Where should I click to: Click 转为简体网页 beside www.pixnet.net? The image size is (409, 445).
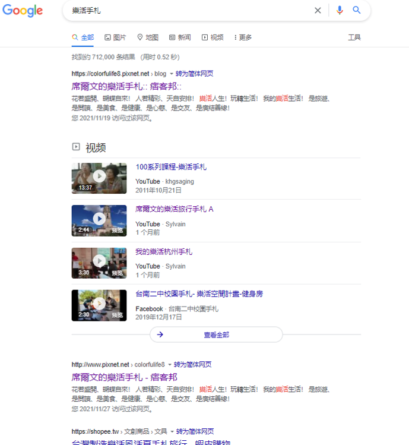click(192, 364)
